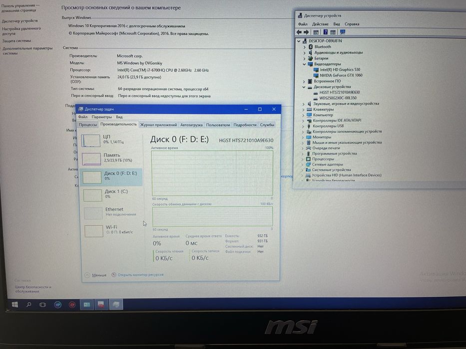Click the Системные устройства category icon
The height and width of the screenshot is (349, 466).
pos(308,170)
